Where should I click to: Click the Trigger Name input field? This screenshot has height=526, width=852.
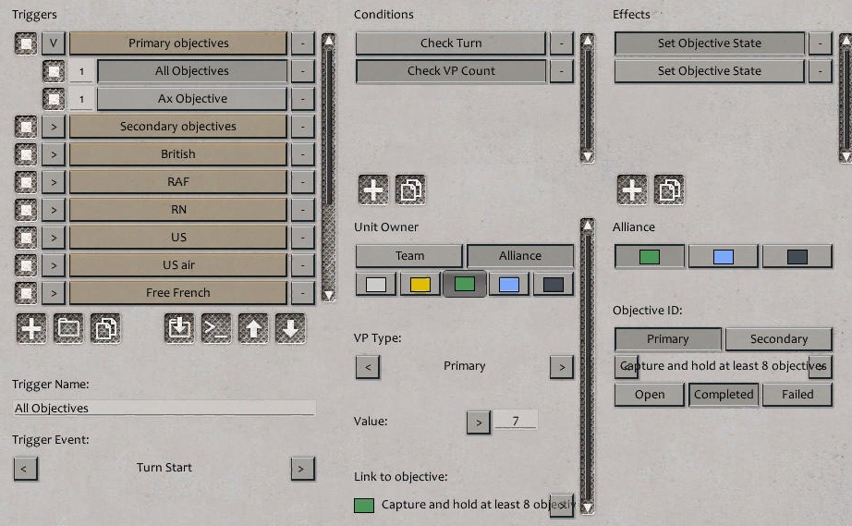tap(164, 408)
